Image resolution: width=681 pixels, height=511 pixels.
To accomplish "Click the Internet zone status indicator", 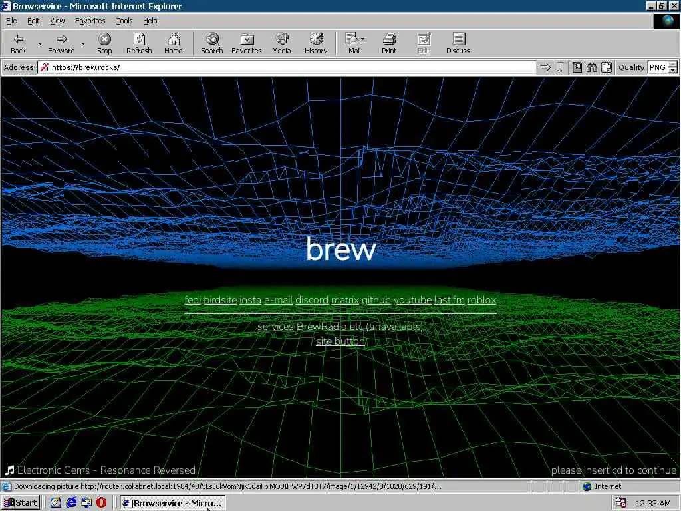I will 601,486.
